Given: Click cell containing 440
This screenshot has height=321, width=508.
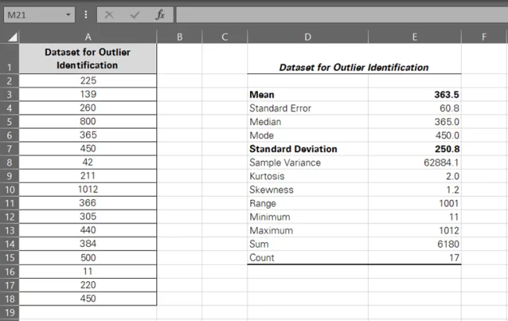Looking at the screenshot, I should (x=88, y=230).
